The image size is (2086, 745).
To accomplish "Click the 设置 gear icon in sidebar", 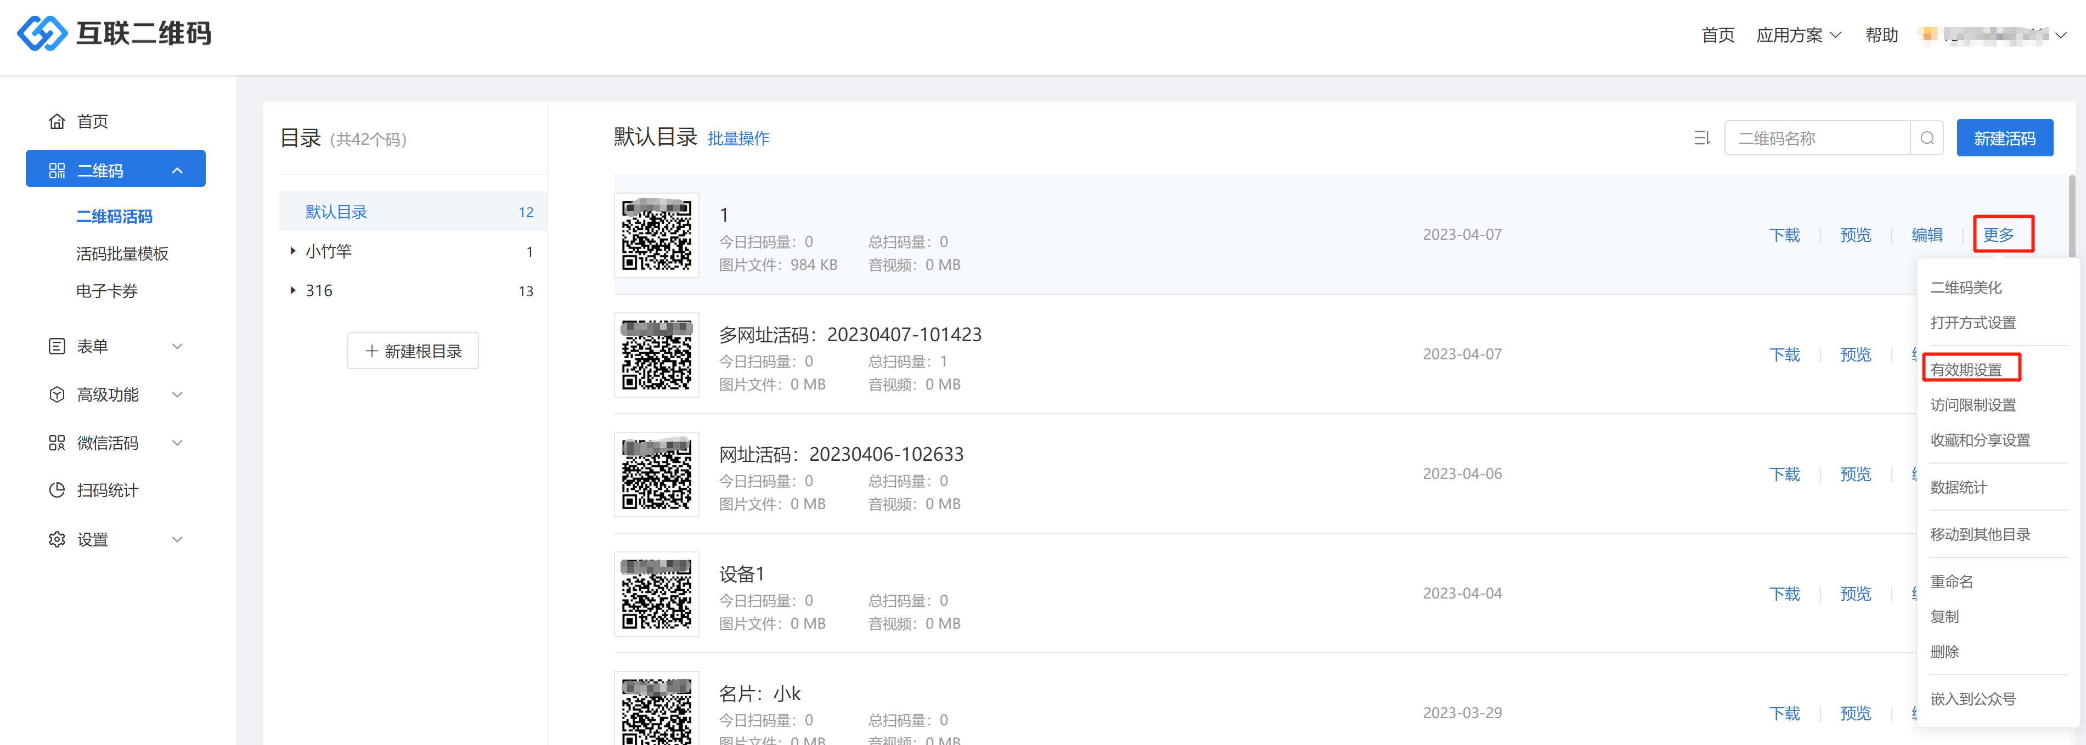I will (x=57, y=539).
